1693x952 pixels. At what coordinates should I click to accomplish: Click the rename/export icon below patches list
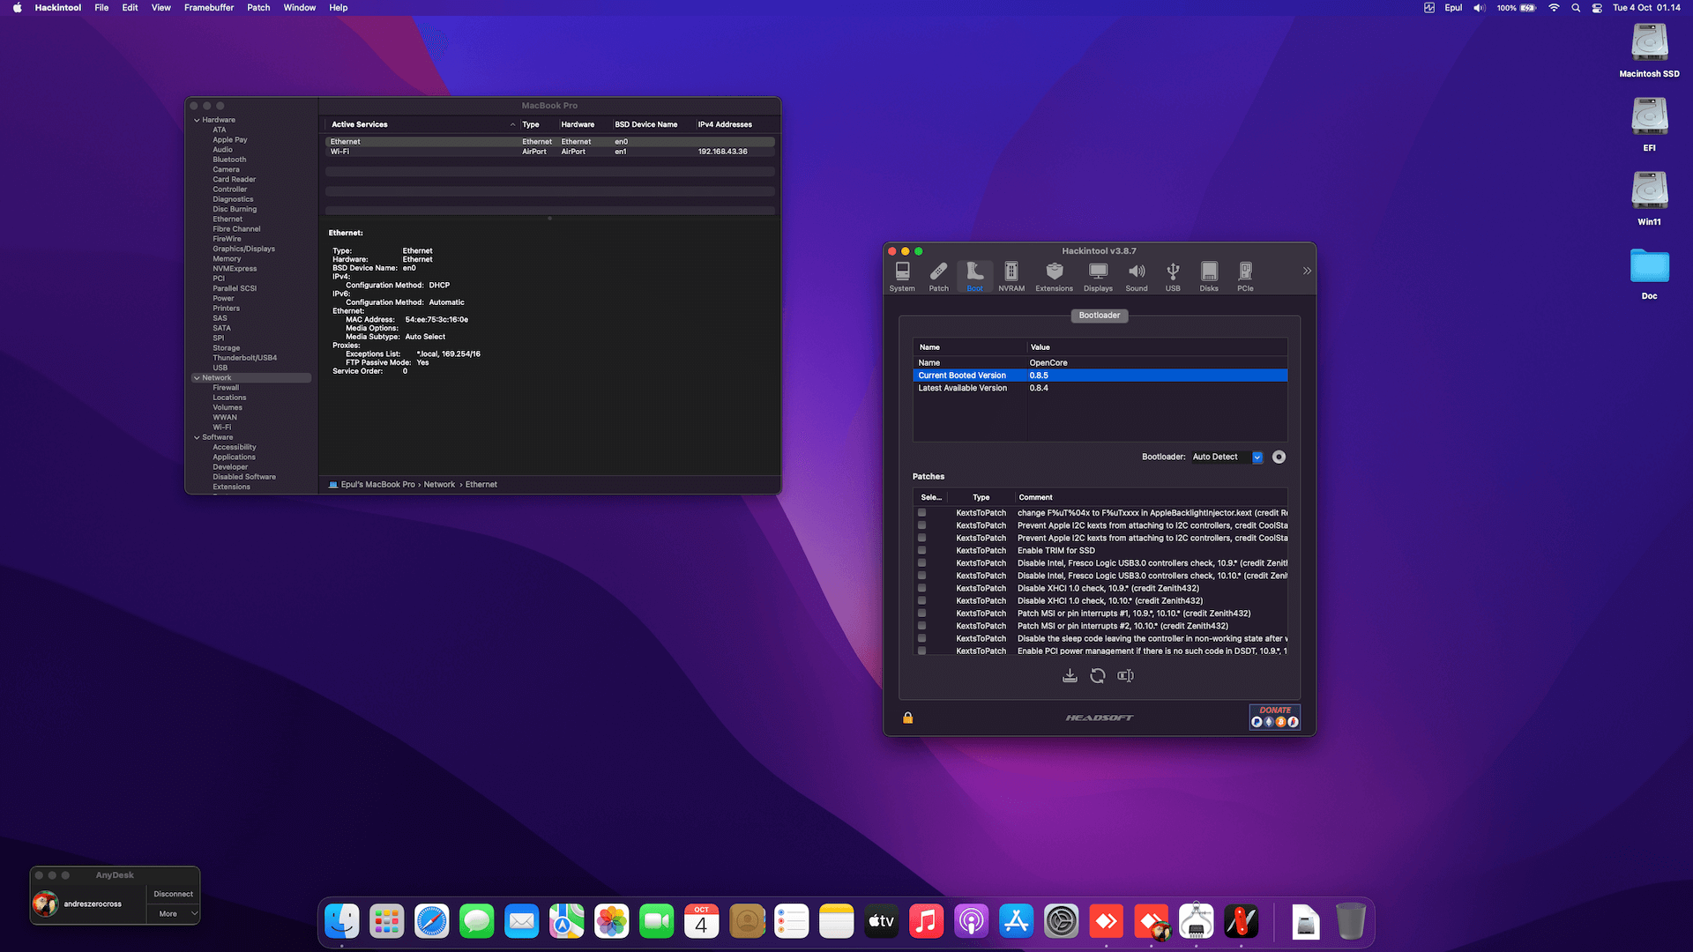tap(1126, 675)
